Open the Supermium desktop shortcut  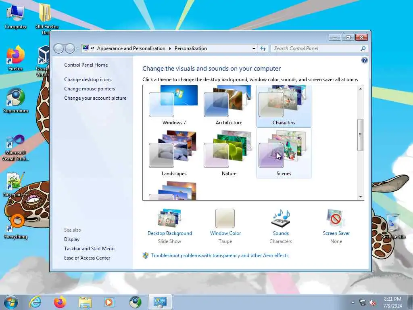click(16, 101)
